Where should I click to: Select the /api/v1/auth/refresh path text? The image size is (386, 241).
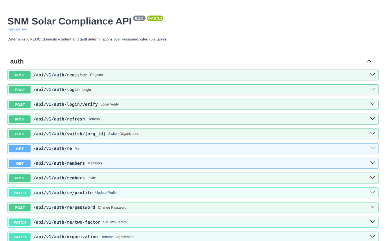59,119
